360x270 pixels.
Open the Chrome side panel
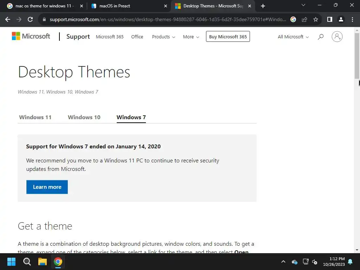(x=330, y=20)
